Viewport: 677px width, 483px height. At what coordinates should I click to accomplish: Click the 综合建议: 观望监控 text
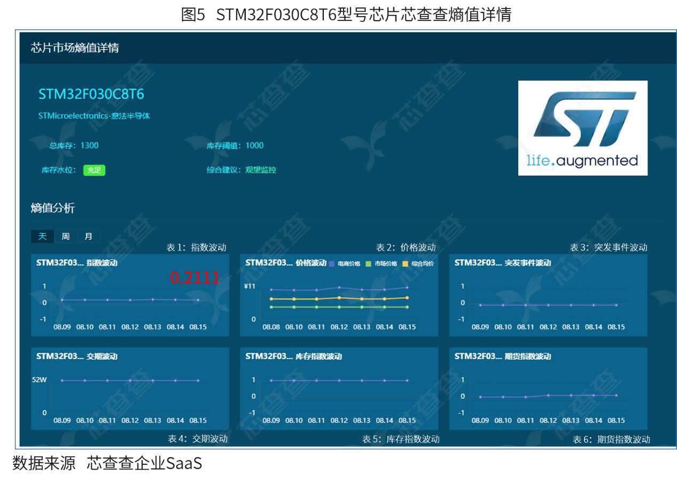click(x=242, y=170)
